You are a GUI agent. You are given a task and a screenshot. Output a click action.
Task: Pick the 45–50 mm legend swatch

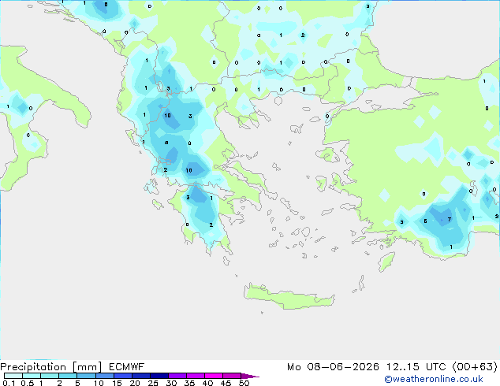click(x=232, y=376)
